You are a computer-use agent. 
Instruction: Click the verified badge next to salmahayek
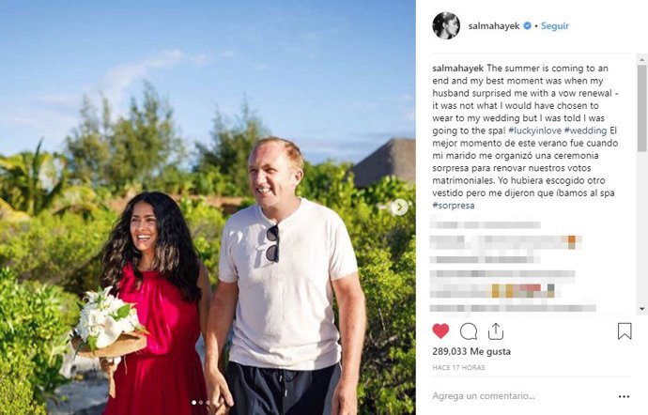(528, 25)
